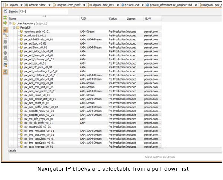Image resolution: width=223 pixels, height=180 pixels.
Task: Click the globe settings sidebar icon
Action: [x=6, y=65]
